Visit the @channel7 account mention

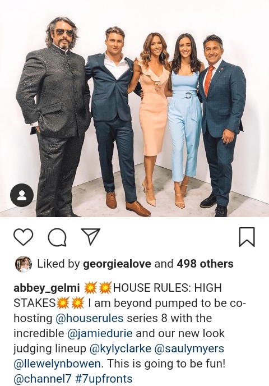pos(43,379)
